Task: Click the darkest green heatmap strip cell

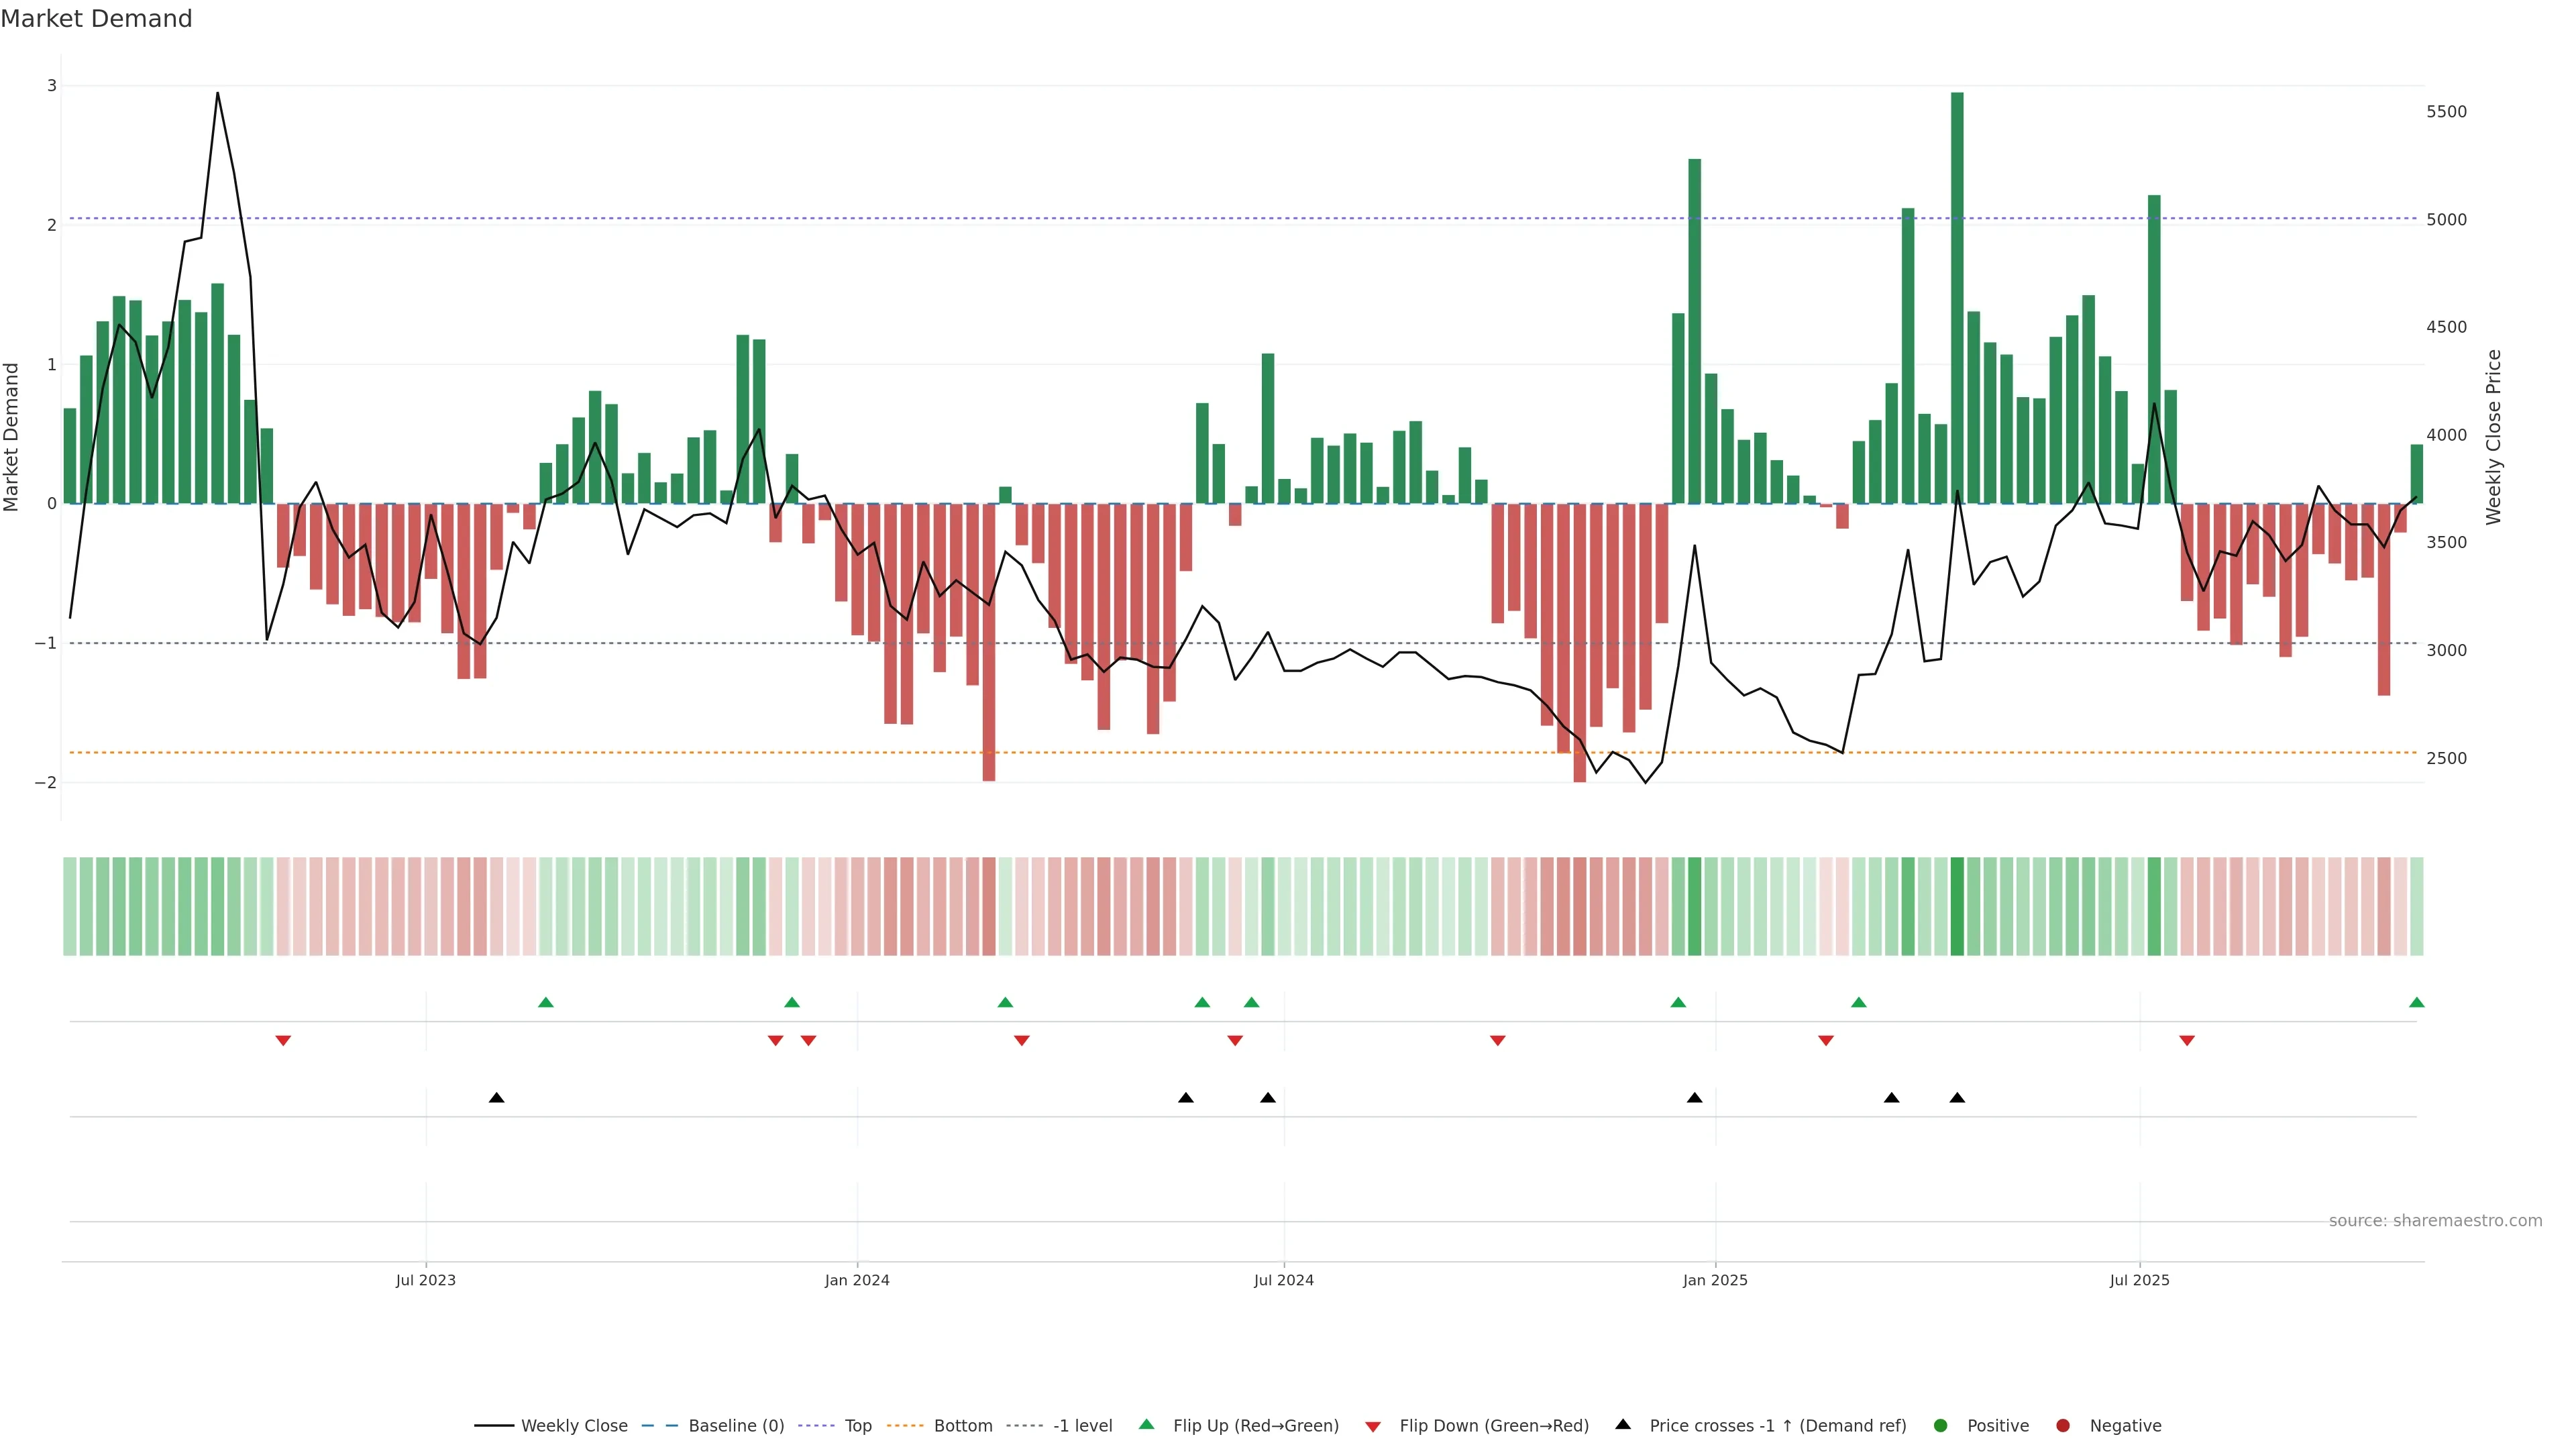Action: pos(1957,906)
